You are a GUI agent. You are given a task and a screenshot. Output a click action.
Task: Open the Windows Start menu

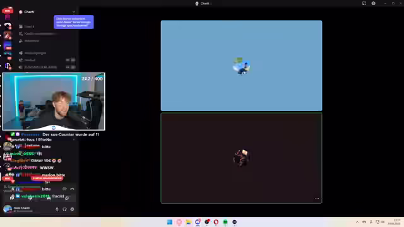(x=170, y=222)
